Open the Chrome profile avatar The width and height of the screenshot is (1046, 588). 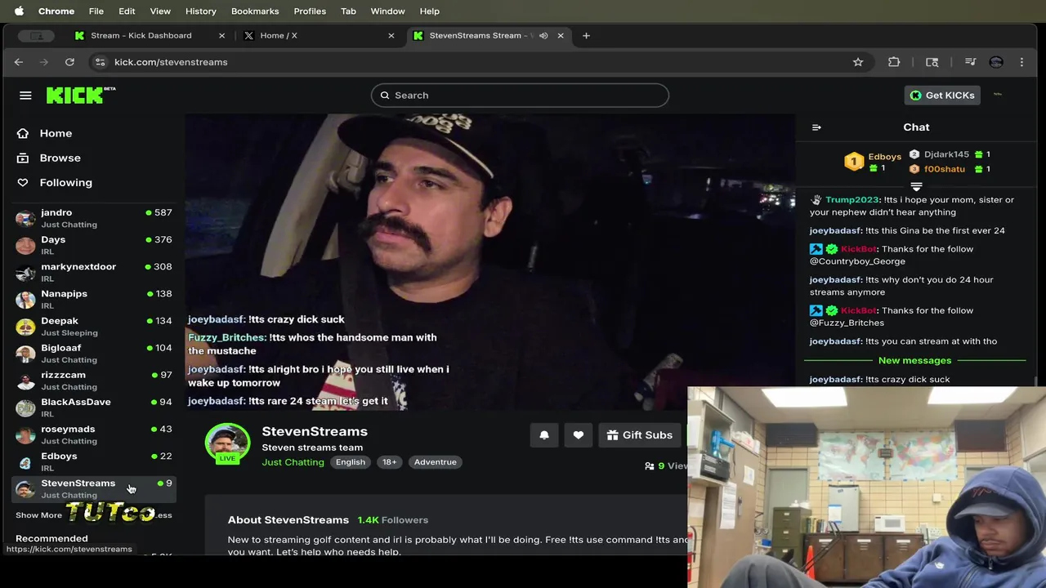tap(995, 62)
